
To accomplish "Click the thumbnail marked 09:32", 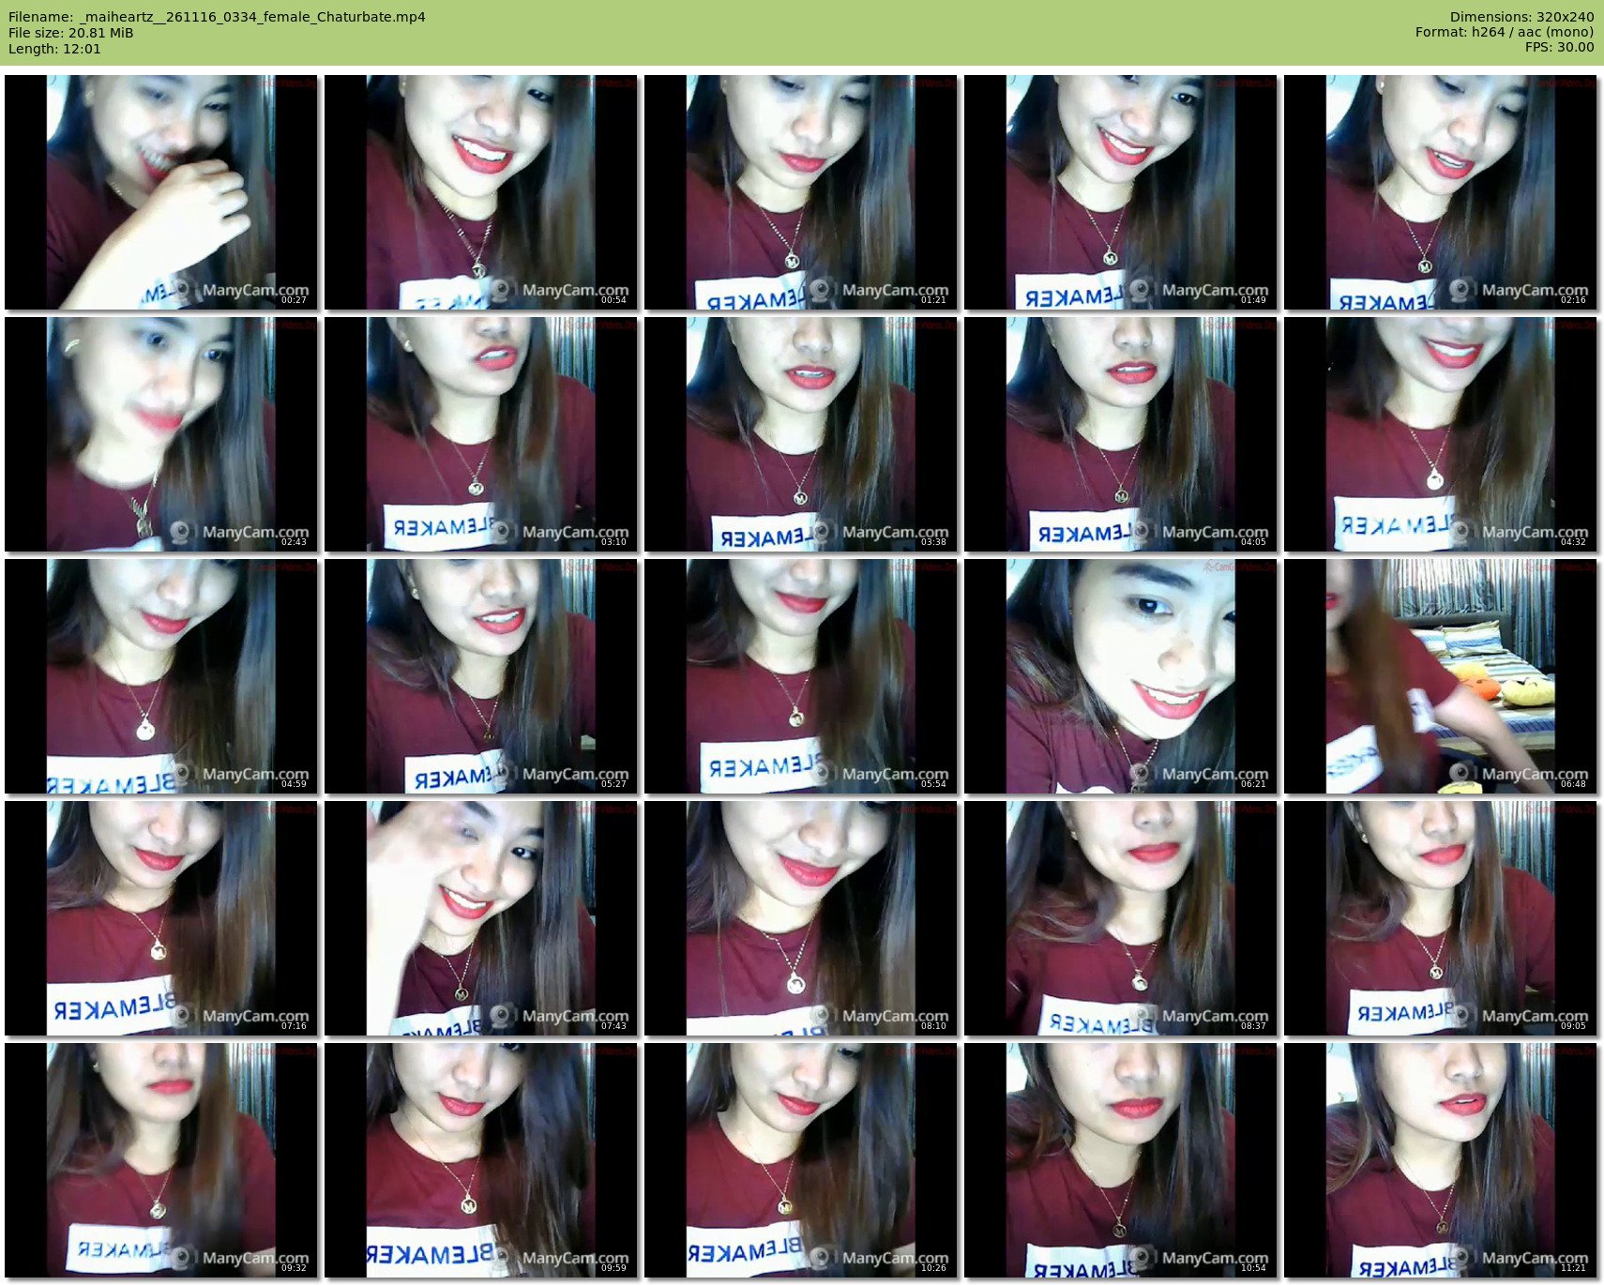I will pyautogui.click(x=161, y=1160).
